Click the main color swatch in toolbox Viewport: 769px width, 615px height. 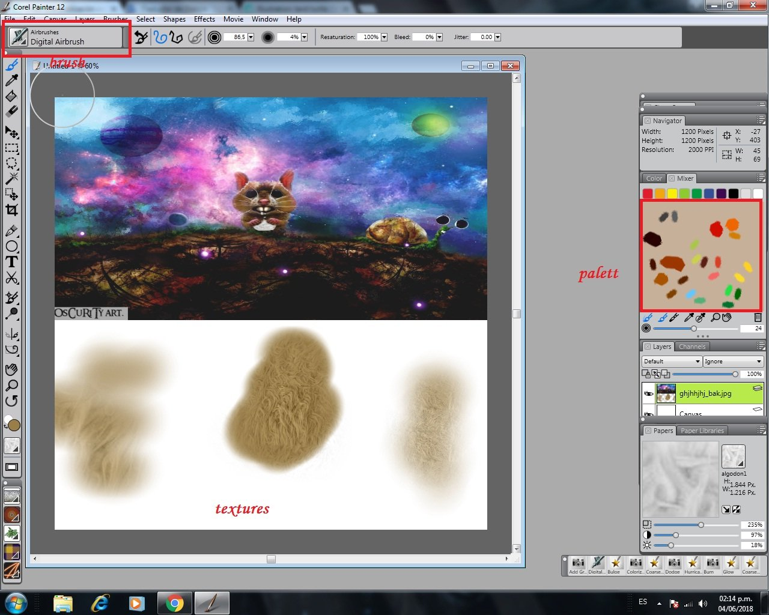pos(14,425)
